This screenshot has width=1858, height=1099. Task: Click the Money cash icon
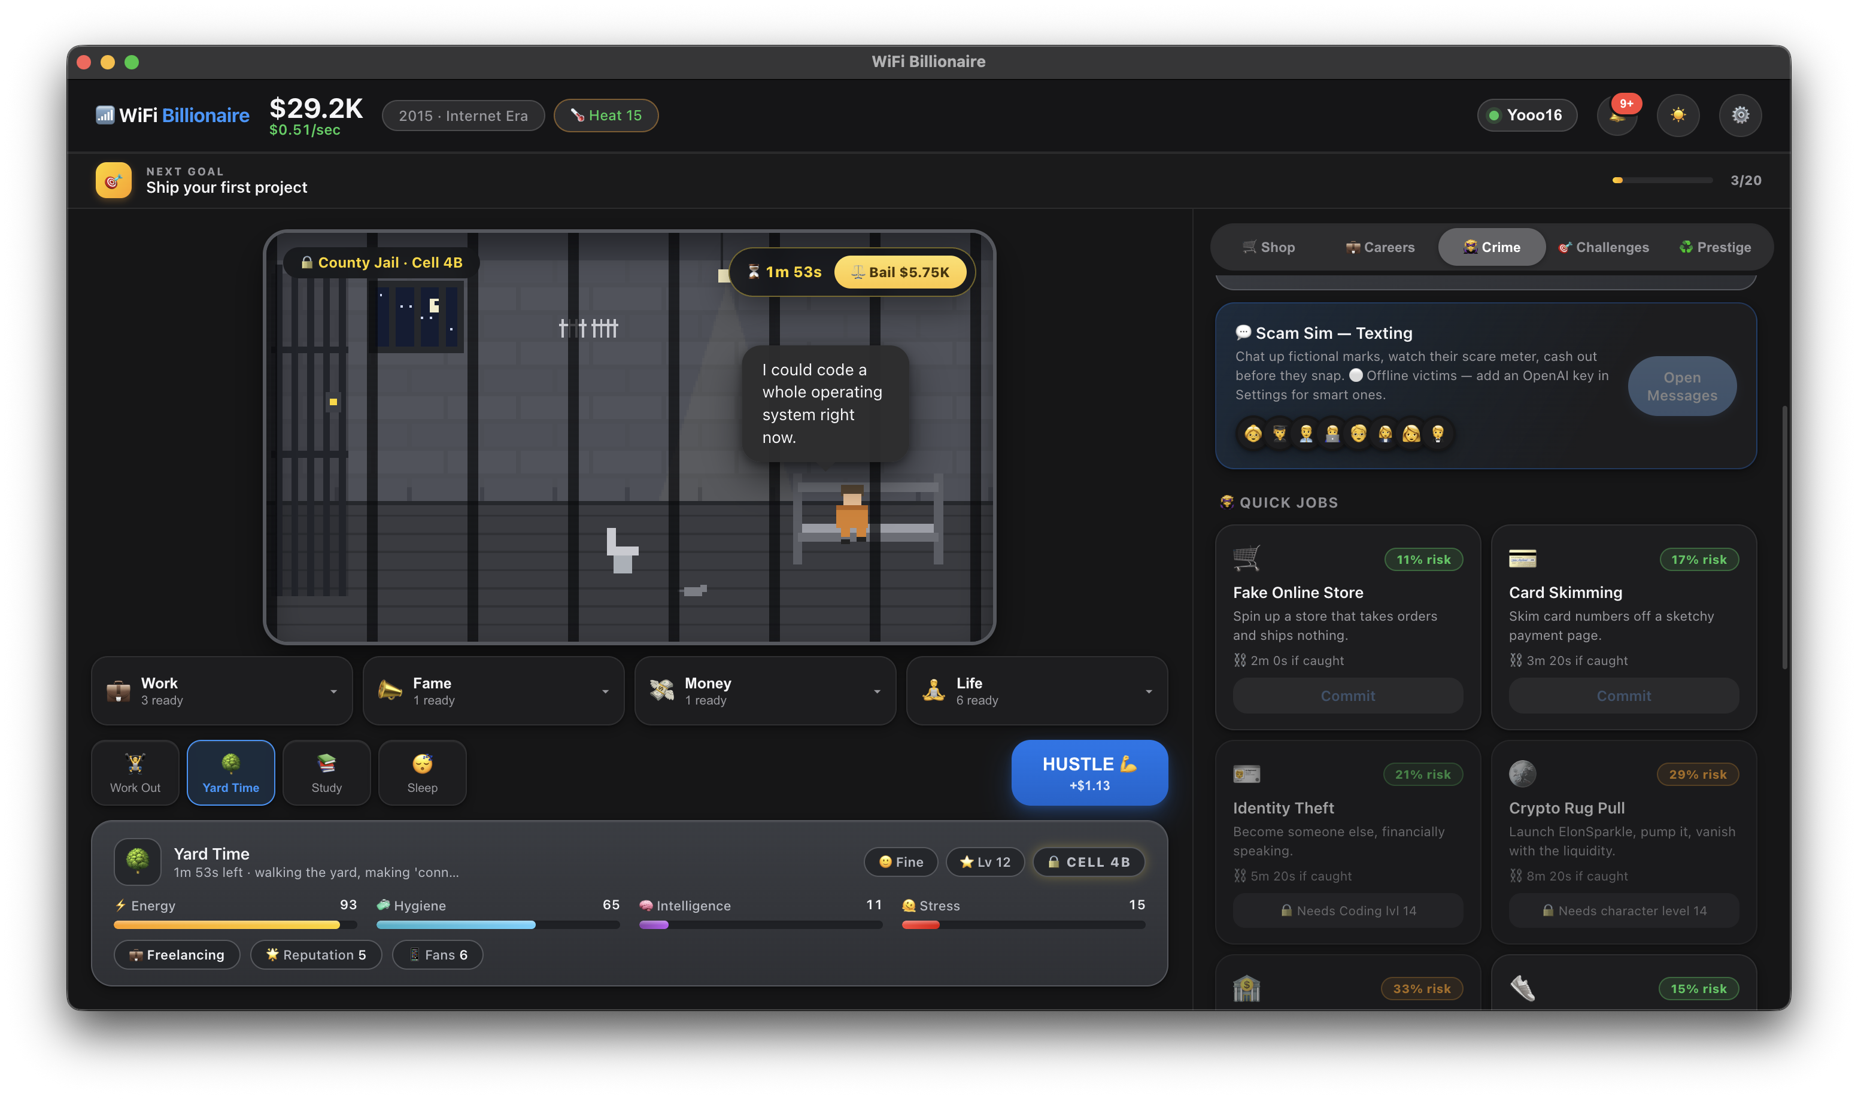click(662, 691)
